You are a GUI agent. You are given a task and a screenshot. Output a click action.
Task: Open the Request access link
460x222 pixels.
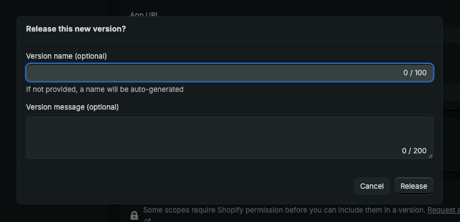444,210
